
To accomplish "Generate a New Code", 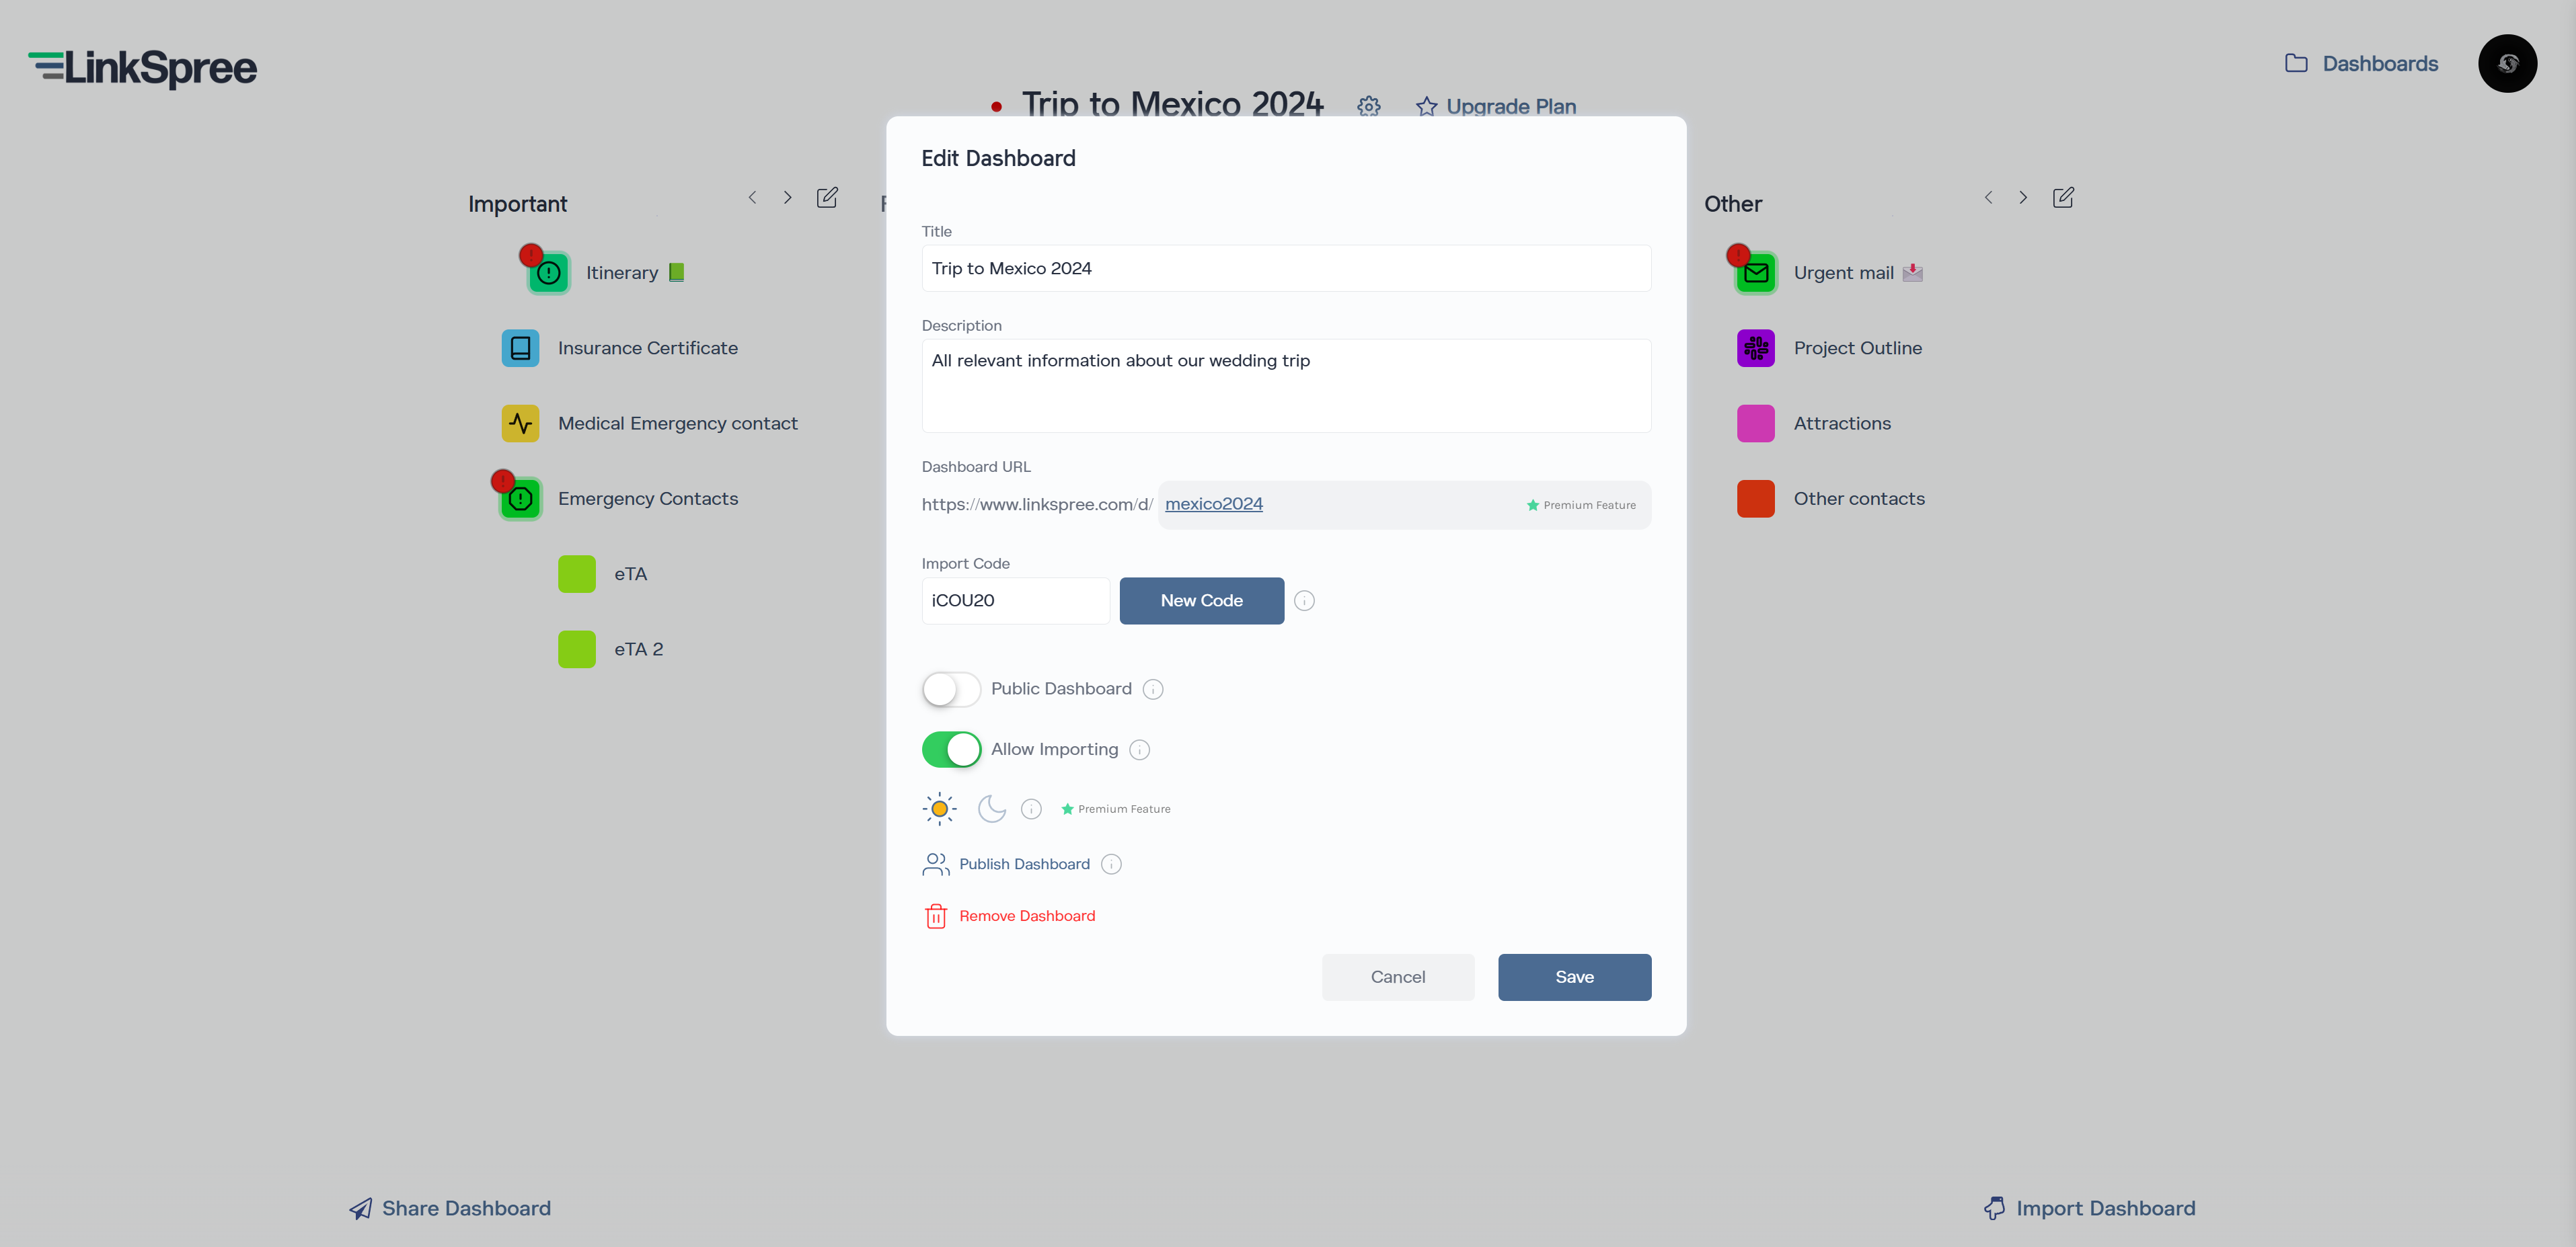I will 1201,600.
